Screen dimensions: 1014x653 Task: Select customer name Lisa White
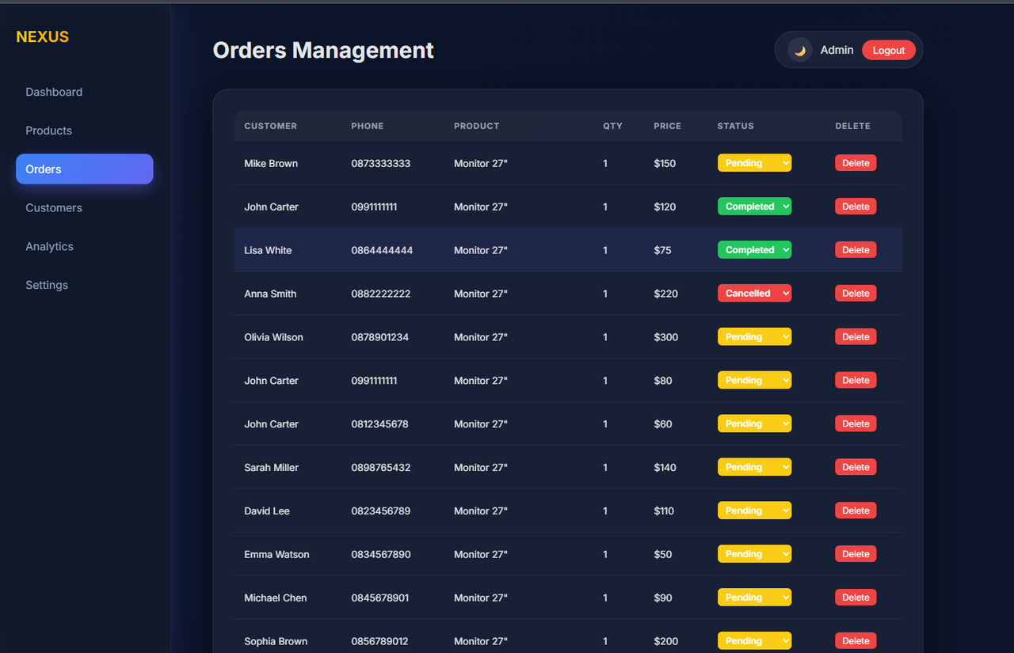pos(268,250)
